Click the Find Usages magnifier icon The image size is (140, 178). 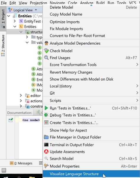[46, 58]
